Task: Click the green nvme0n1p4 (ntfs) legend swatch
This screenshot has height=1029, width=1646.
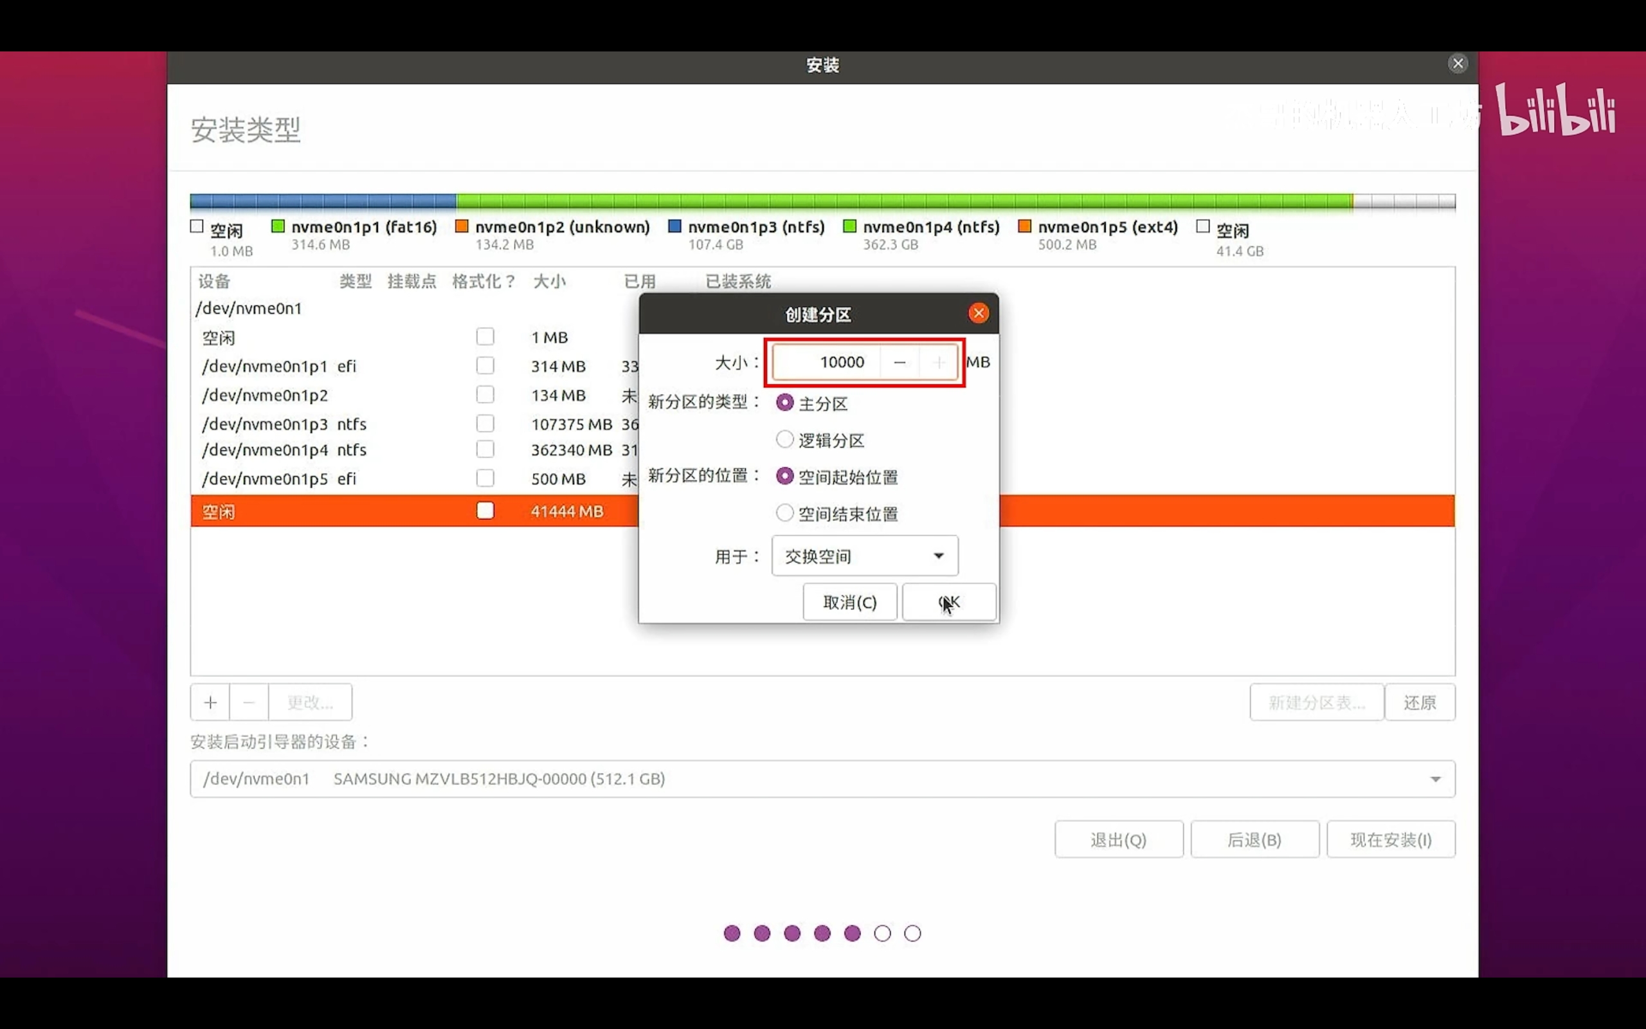Action: point(849,226)
